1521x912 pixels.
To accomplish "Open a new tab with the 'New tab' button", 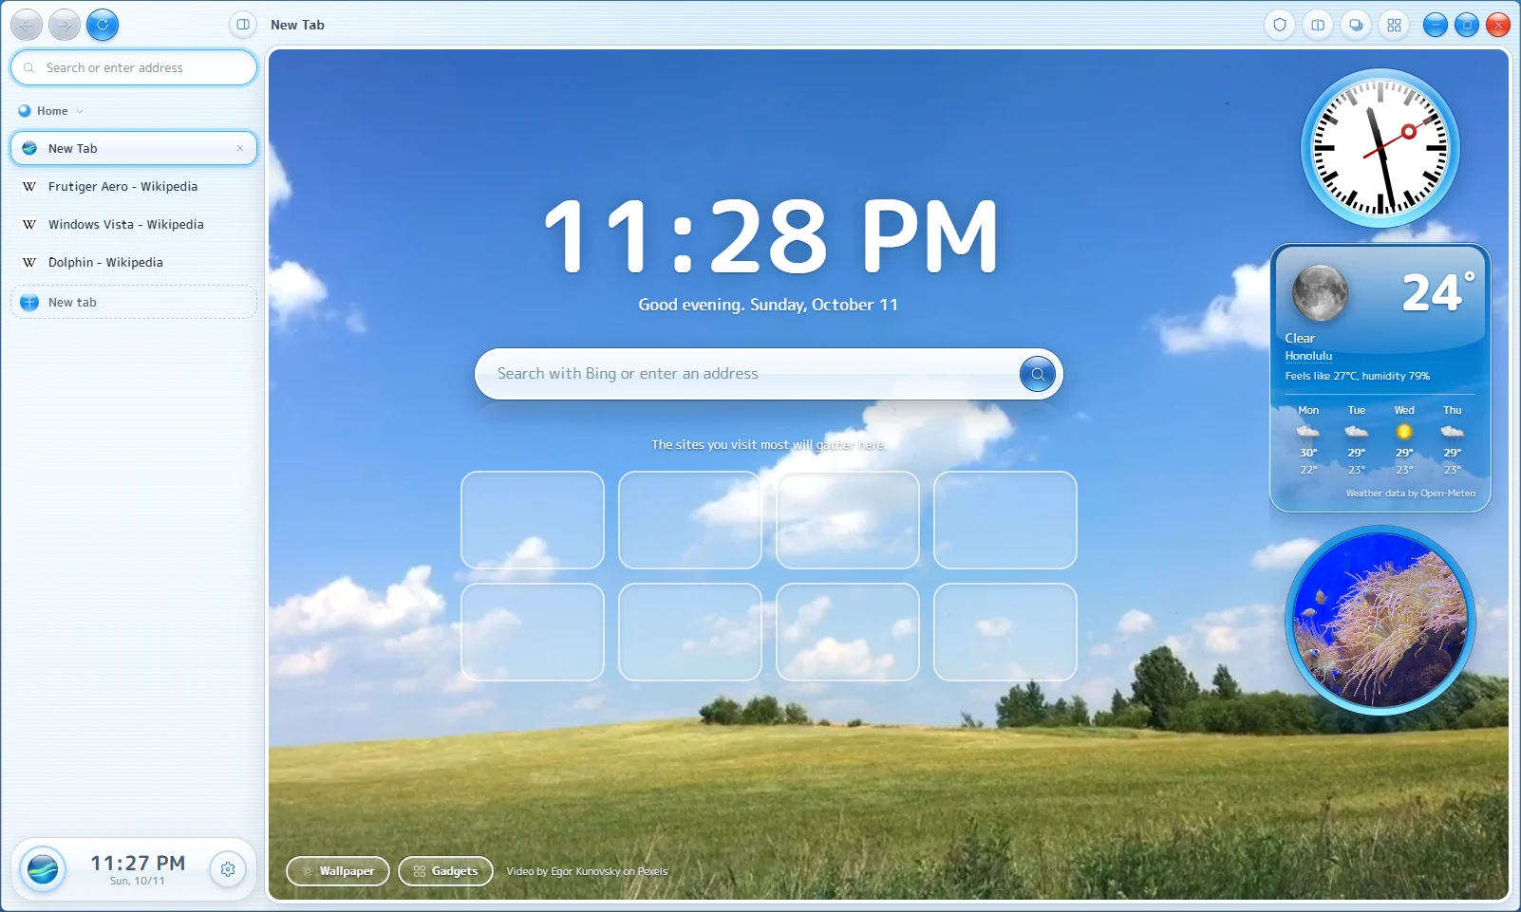I will 134,302.
